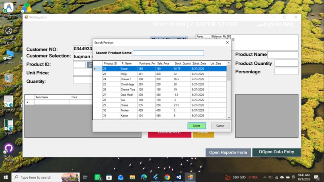The height and width of the screenshot is (182, 324).
Task: Open the Windows Start menu
Action: click(x=6, y=177)
